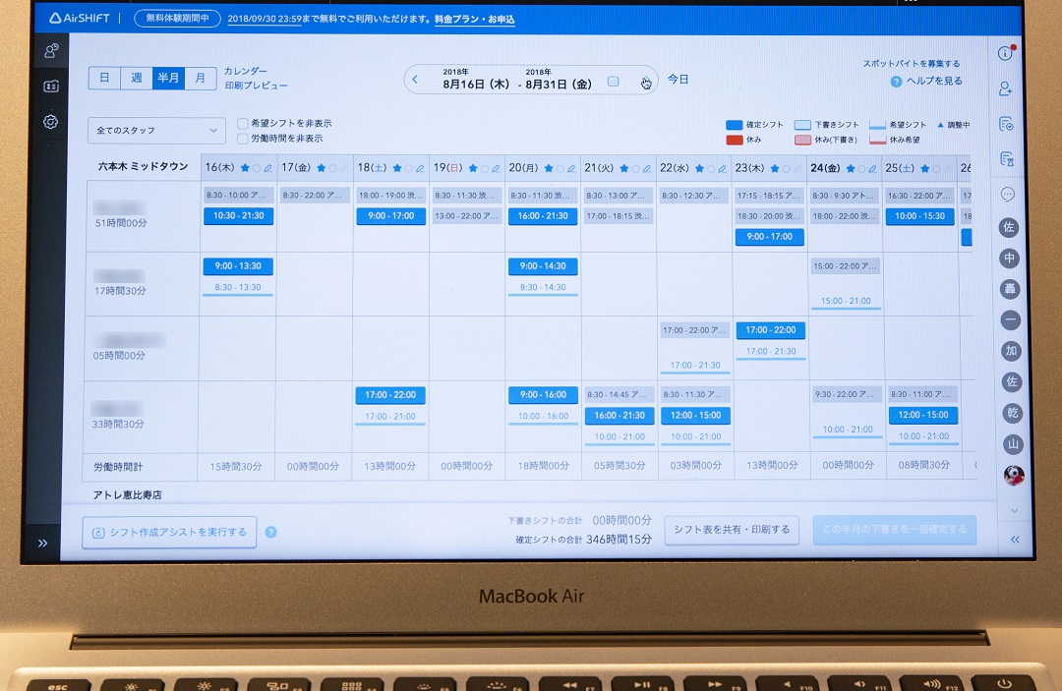
Task: Open the chat bubble icon in right panel
Action: point(1007,195)
